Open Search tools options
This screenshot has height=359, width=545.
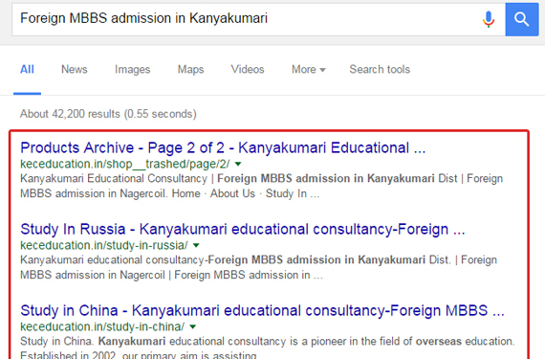pyautogui.click(x=380, y=69)
